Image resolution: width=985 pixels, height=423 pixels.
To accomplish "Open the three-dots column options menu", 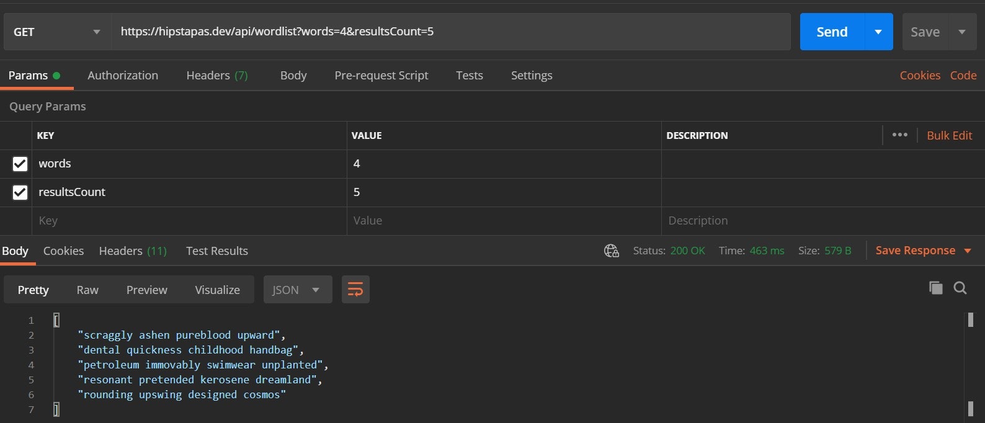I will (900, 135).
